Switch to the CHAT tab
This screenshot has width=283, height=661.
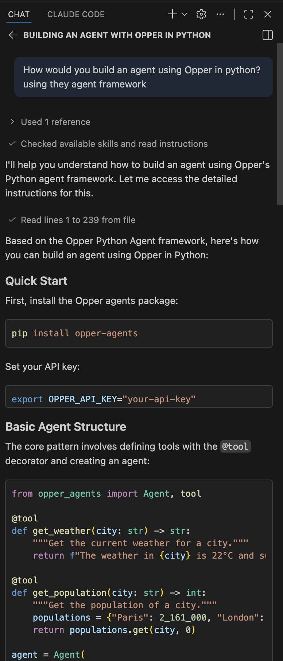(x=19, y=15)
